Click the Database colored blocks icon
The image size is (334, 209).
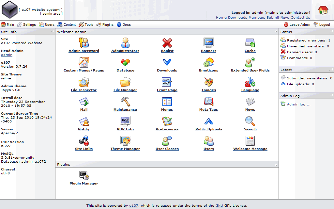125,62
